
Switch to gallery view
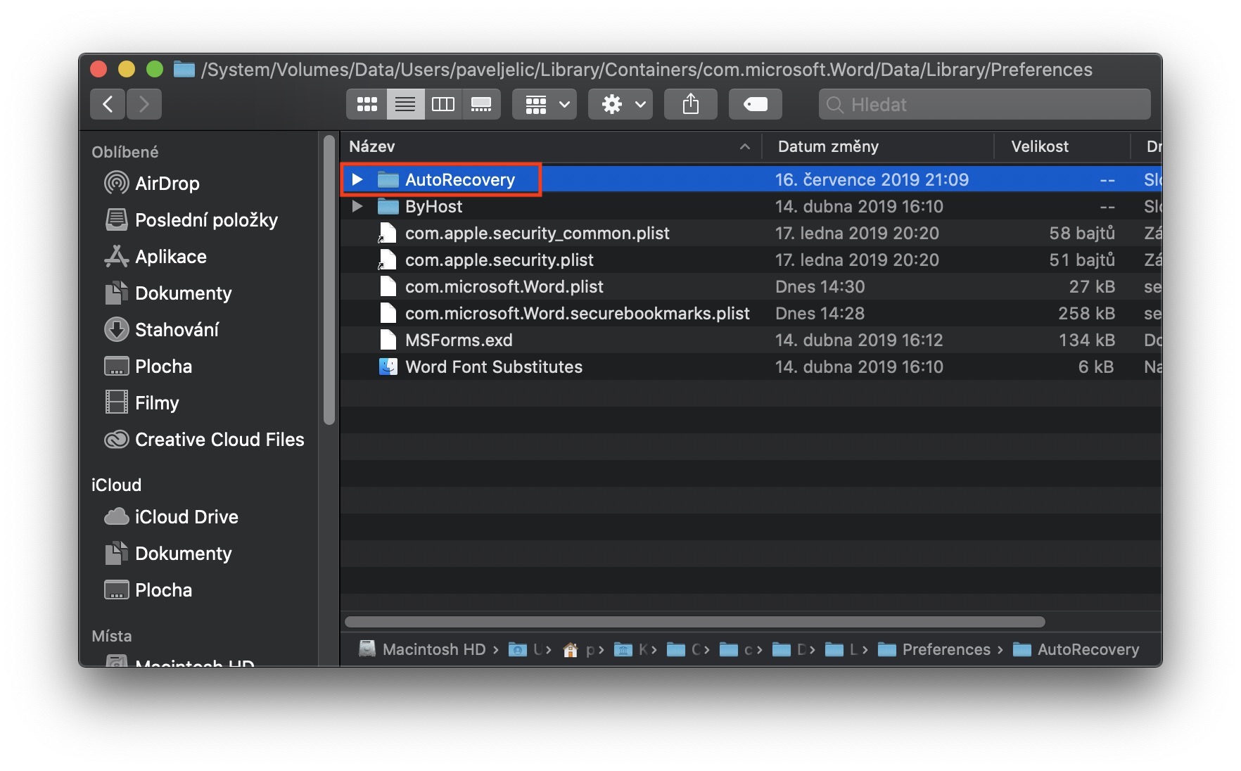tap(481, 104)
